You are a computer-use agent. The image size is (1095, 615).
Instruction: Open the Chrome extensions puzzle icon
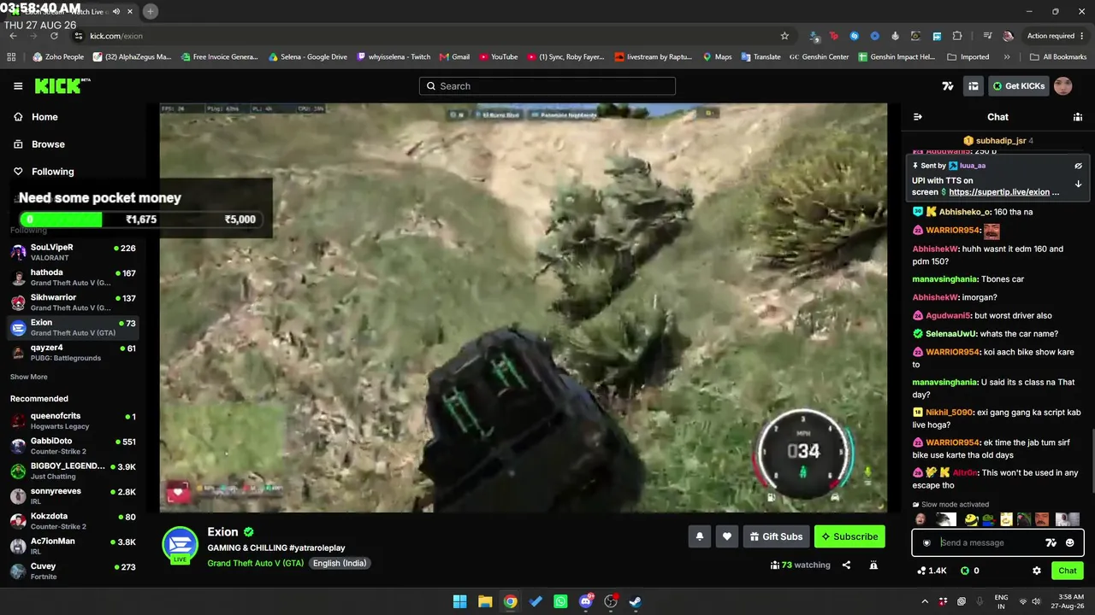point(957,36)
